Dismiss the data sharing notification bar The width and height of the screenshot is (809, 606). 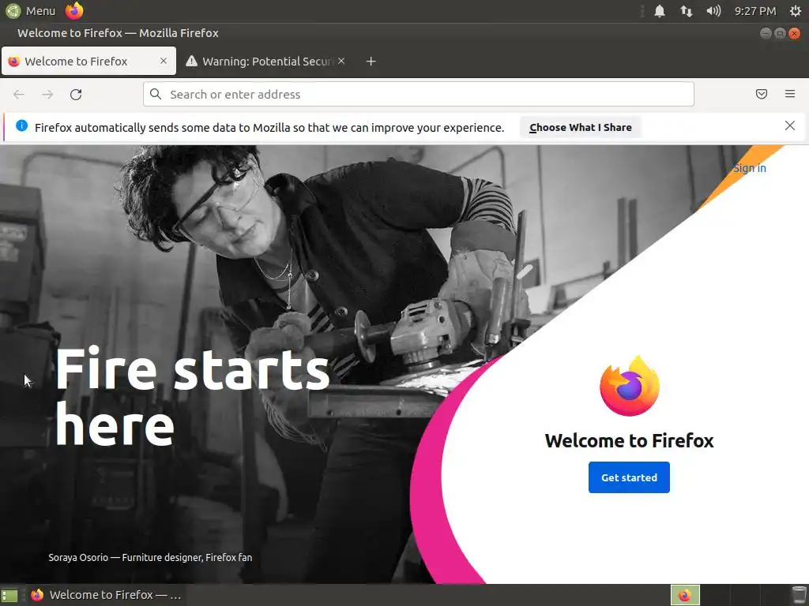coord(789,125)
